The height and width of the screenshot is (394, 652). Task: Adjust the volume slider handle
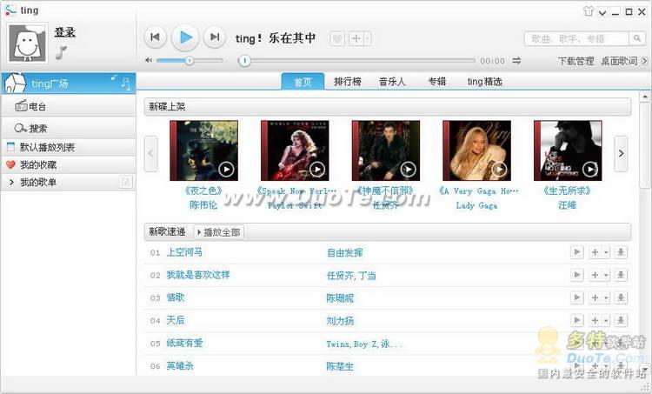tap(190, 61)
